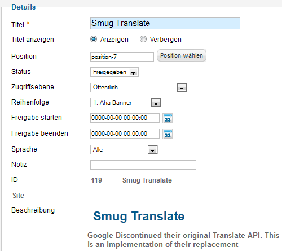The image size is (282, 251).
Task: Click the ID value 119
Action: click(x=96, y=180)
